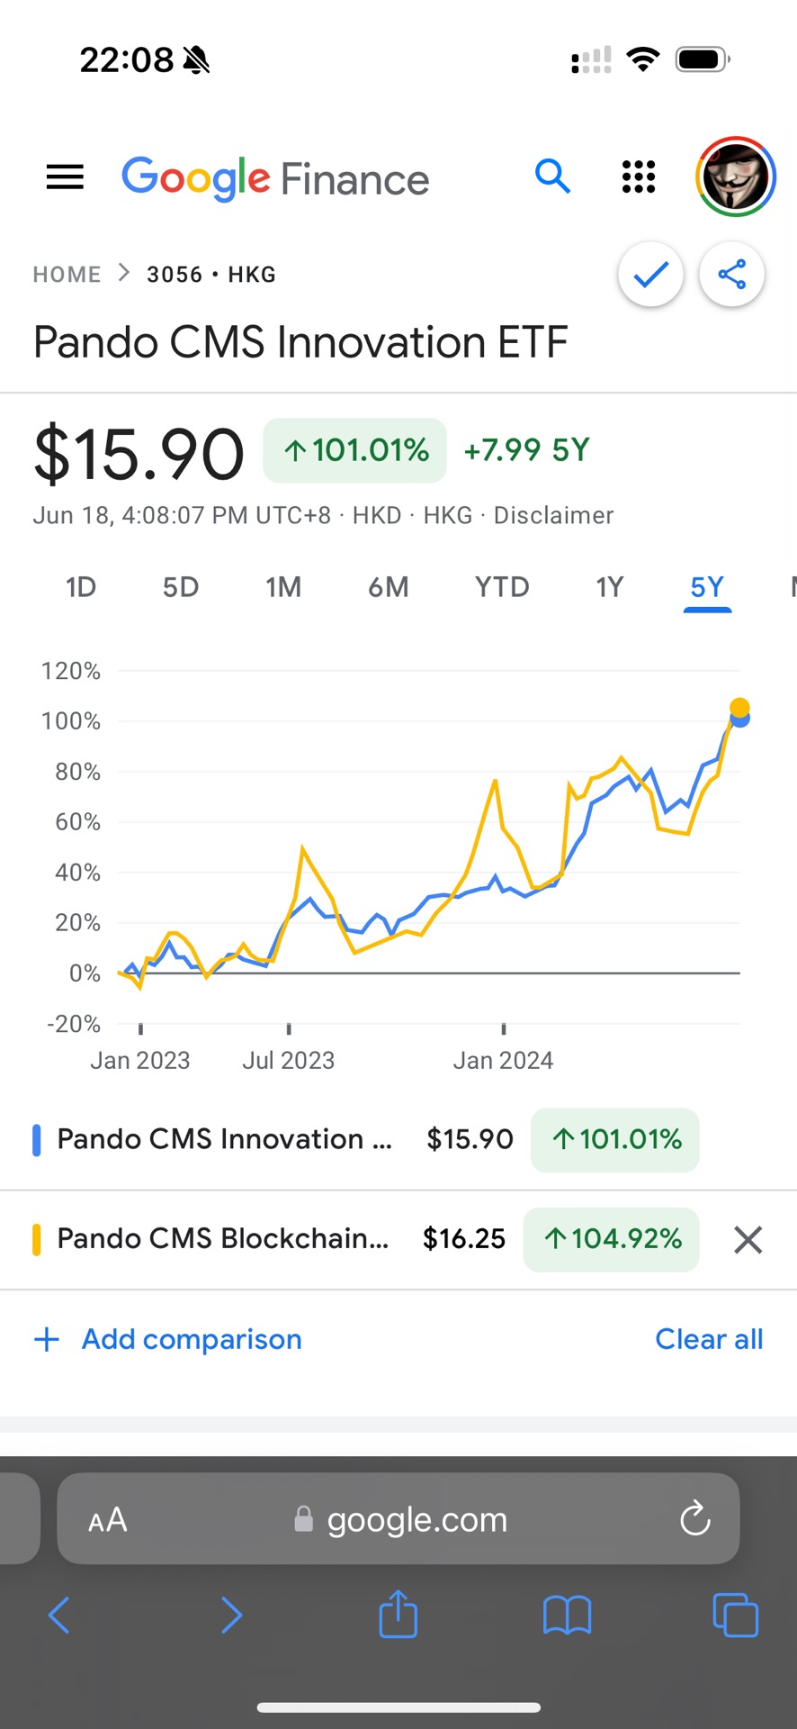Open the Disclaimer link
The width and height of the screenshot is (797, 1729).
553,515
